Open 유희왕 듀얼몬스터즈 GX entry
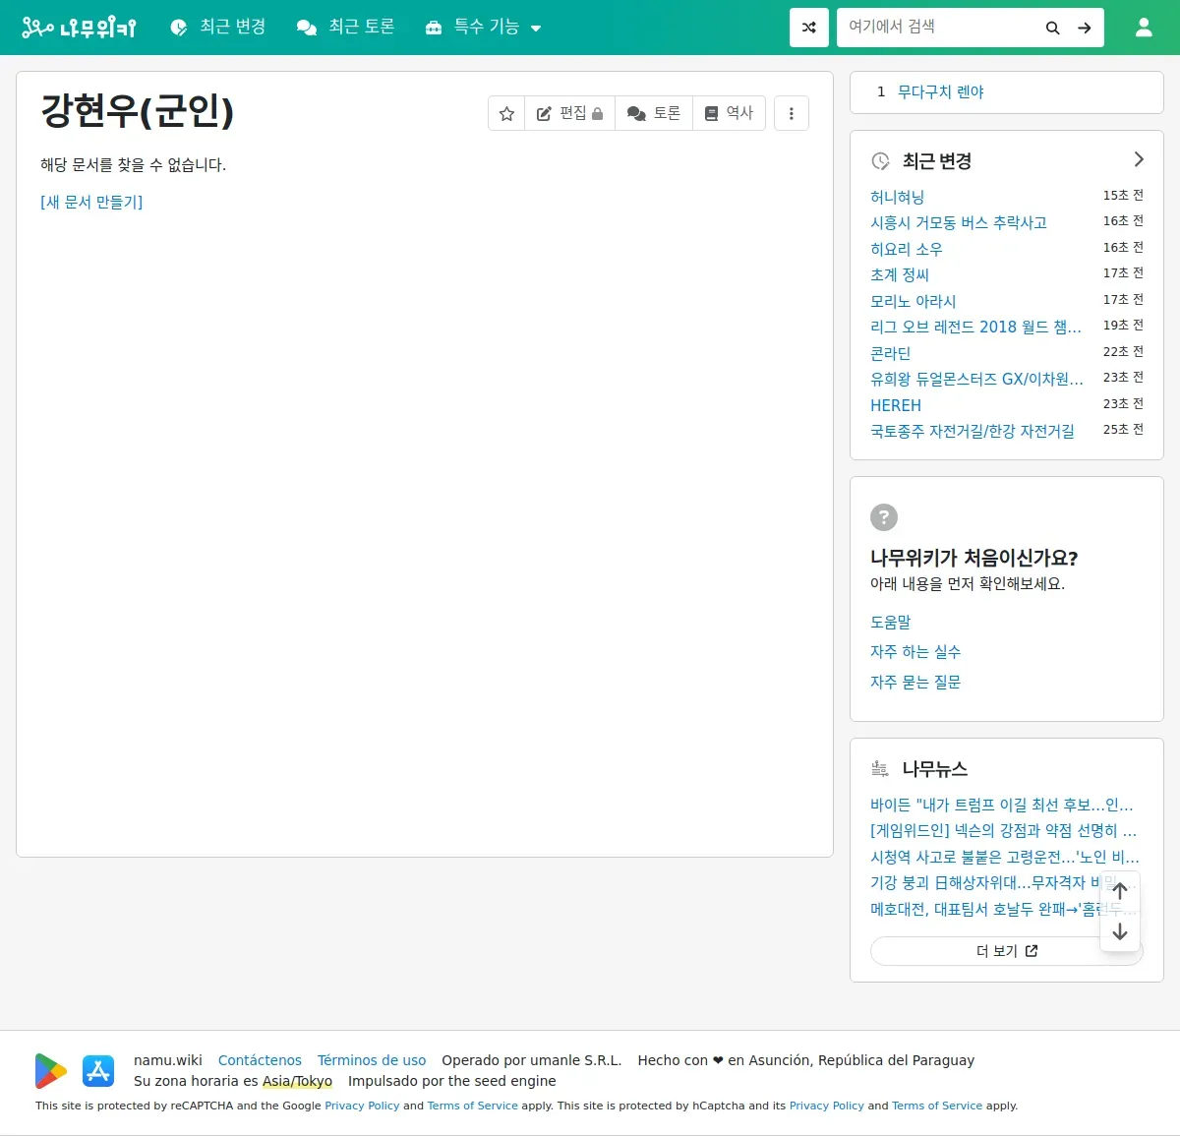 point(976,379)
